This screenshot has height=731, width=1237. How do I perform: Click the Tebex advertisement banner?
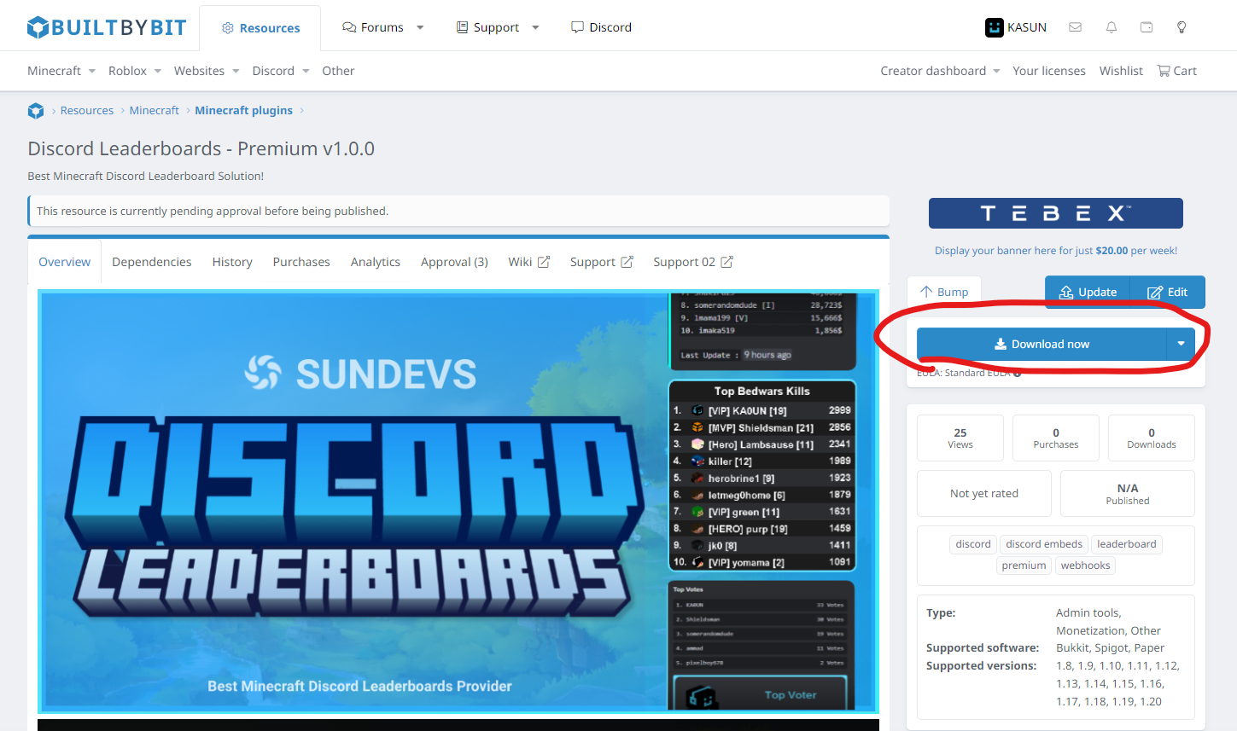coord(1055,213)
